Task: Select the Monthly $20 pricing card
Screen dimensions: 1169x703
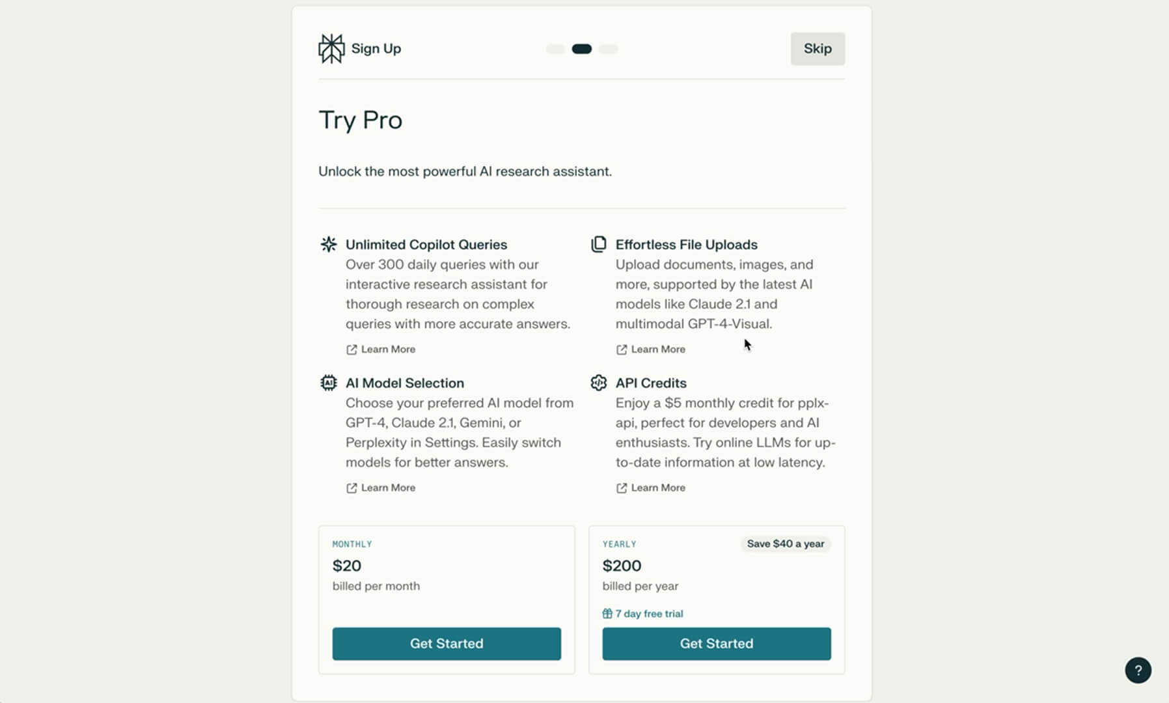Action: pyautogui.click(x=447, y=573)
